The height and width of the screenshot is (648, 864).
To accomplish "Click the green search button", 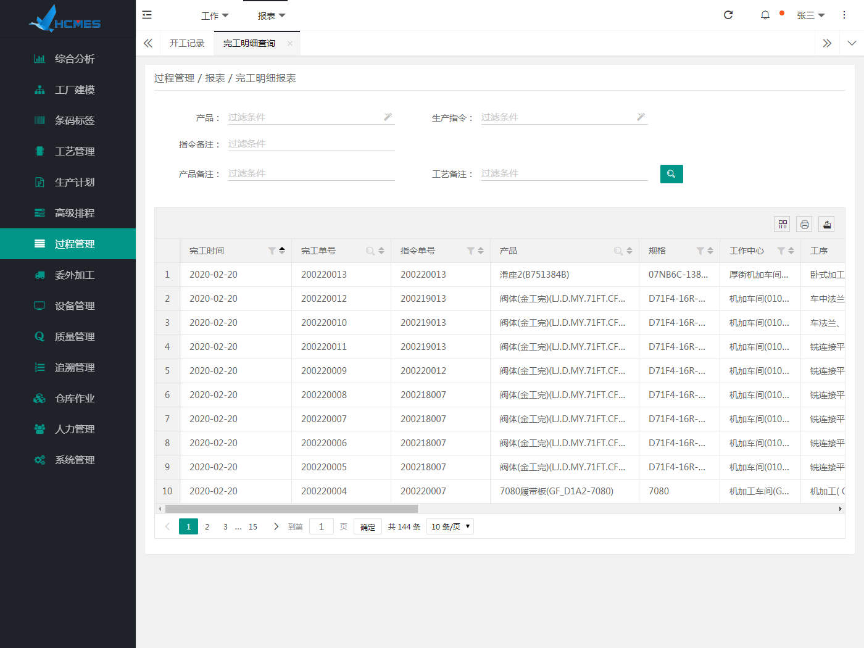I will point(671,174).
